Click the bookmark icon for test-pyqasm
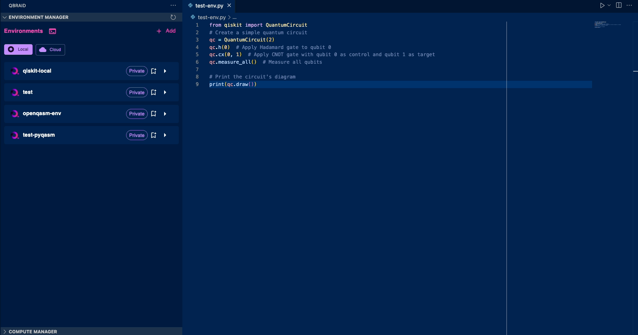The width and height of the screenshot is (638, 335). click(x=154, y=135)
